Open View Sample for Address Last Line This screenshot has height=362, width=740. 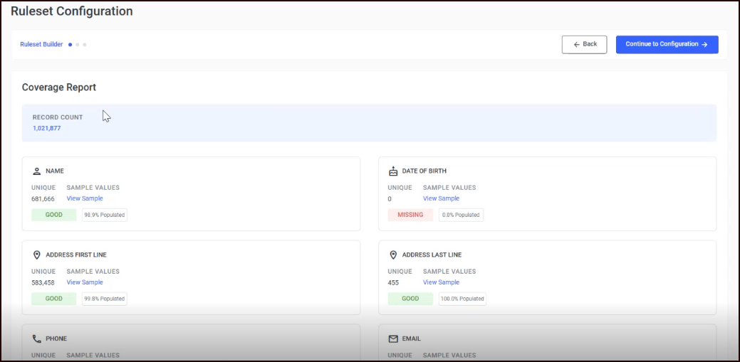click(441, 282)
